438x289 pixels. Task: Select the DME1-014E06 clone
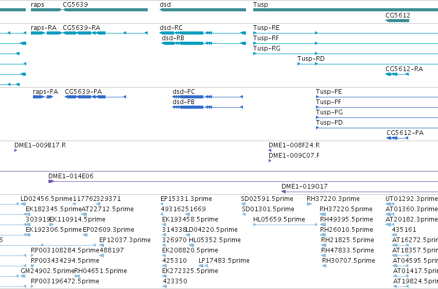tap(243, 181)
